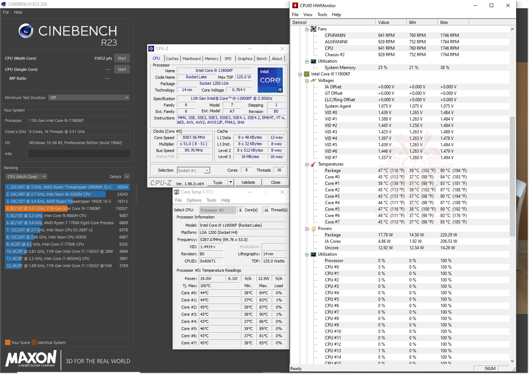Open the Tools menu in HWMonitor
This screenshot has height=374, width=529.
(322, 15)
